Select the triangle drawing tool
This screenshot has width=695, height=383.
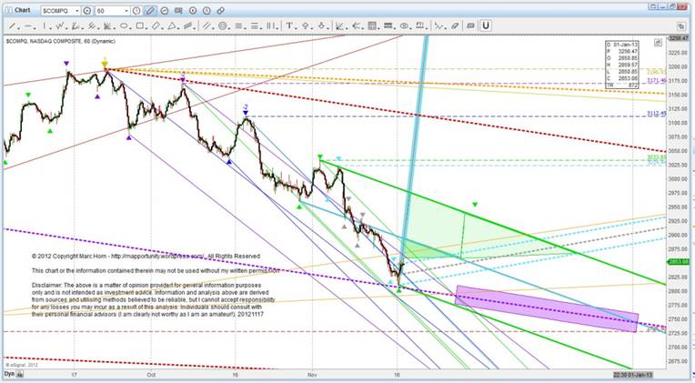coord(172,25)
